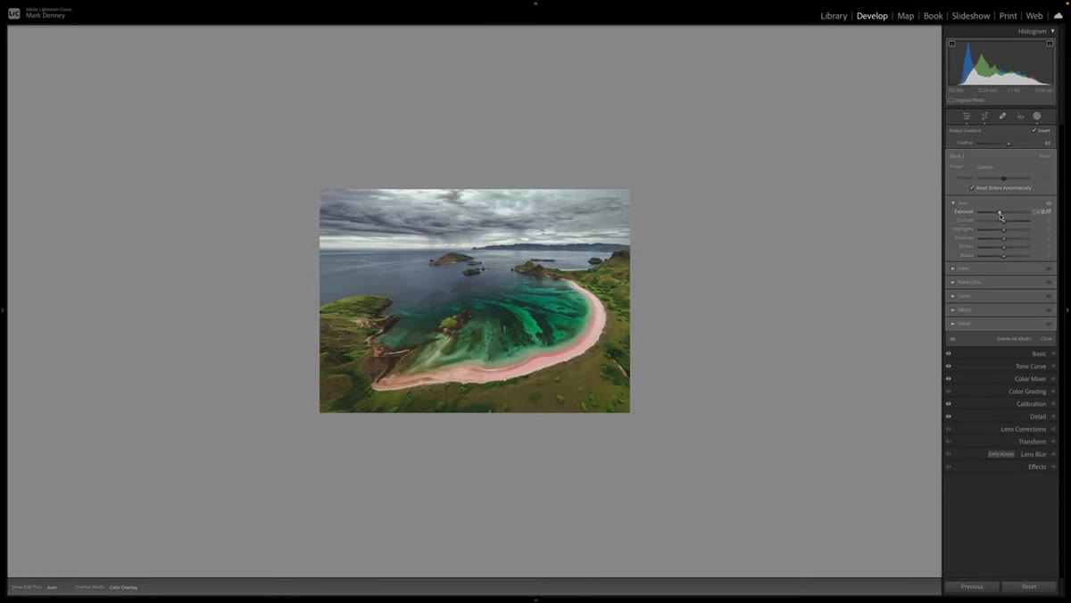This screenshot has height=603, width=1071.
Task: Select the Healing tool icon
Action: pos(1002,116)
